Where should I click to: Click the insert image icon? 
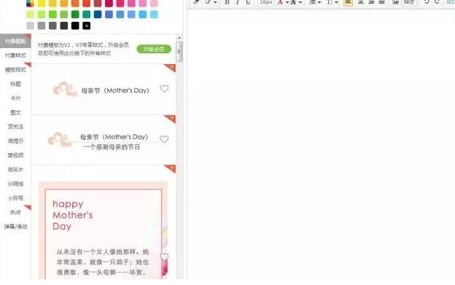(395, 2)
